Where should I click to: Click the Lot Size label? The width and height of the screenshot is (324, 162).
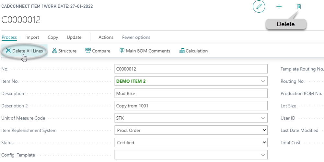pos(288,106)
